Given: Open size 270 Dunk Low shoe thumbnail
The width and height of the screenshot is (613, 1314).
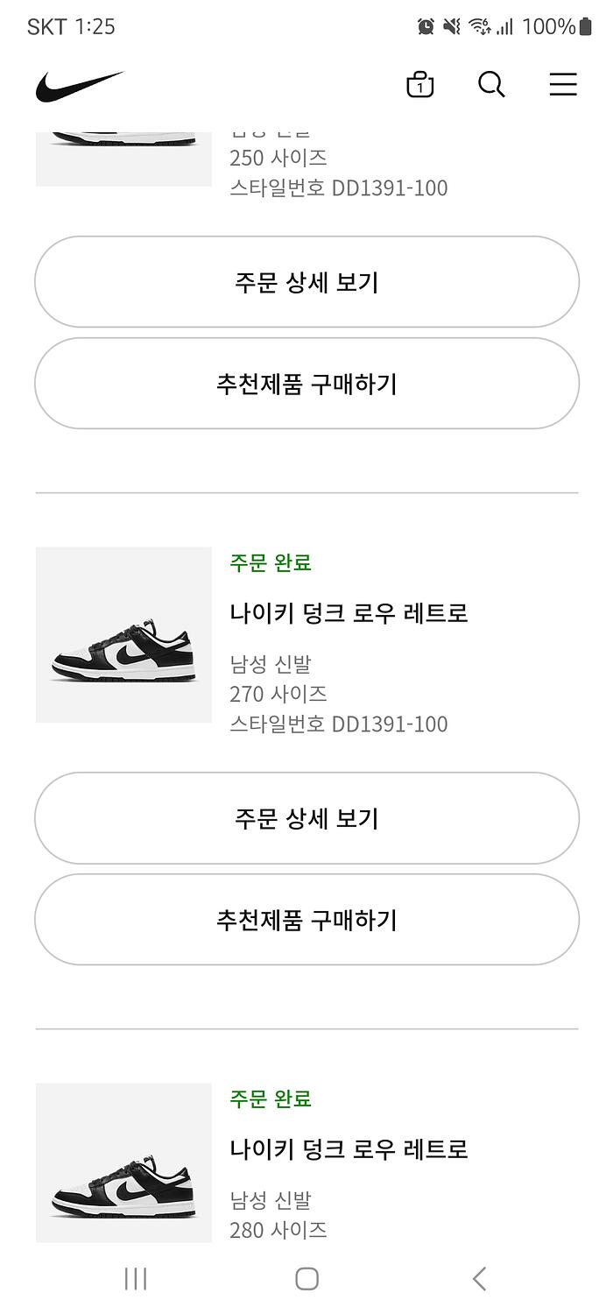Looking at the screenshot, I should click(x=123, y=635).
